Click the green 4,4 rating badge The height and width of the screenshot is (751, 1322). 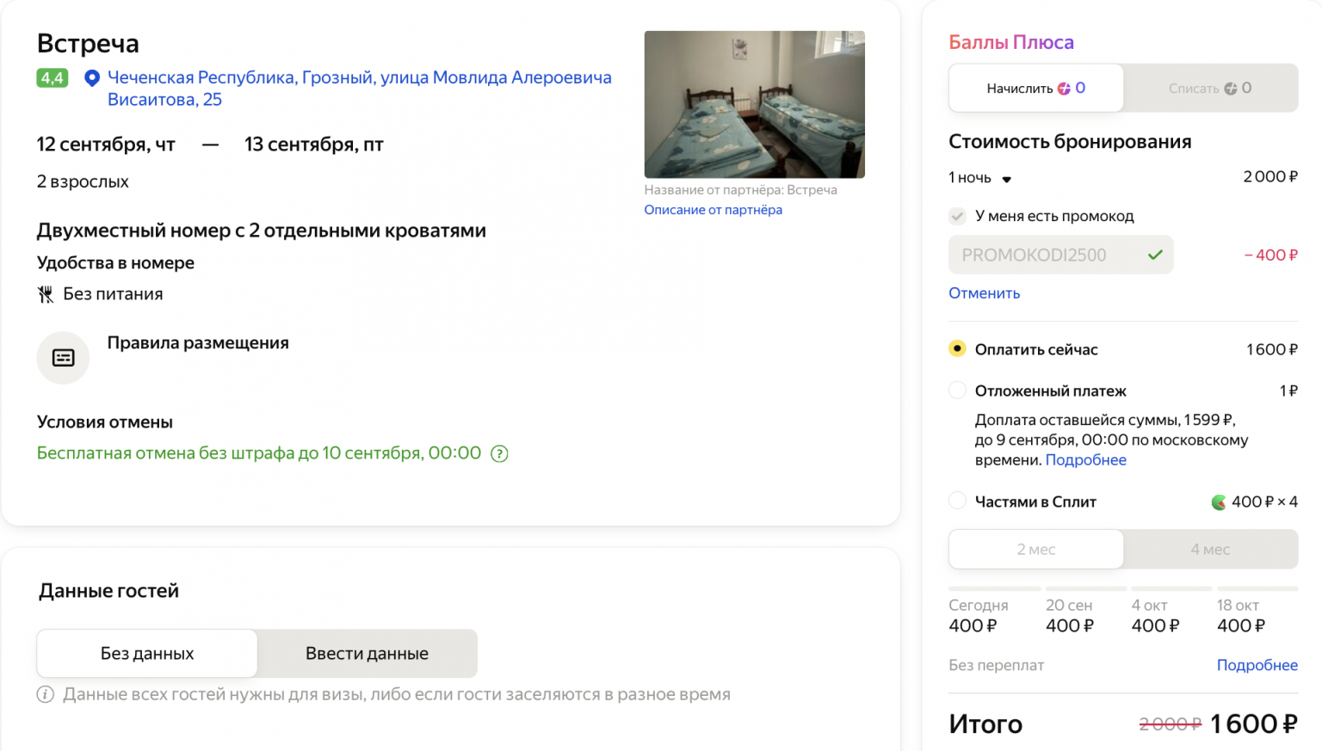53,78
